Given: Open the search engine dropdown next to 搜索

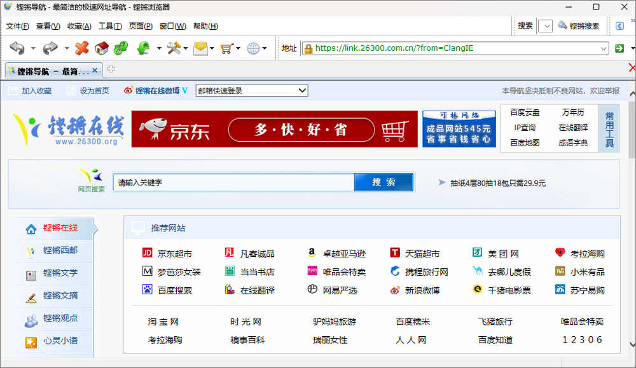Looking at the screenshot, I should 546,26.
